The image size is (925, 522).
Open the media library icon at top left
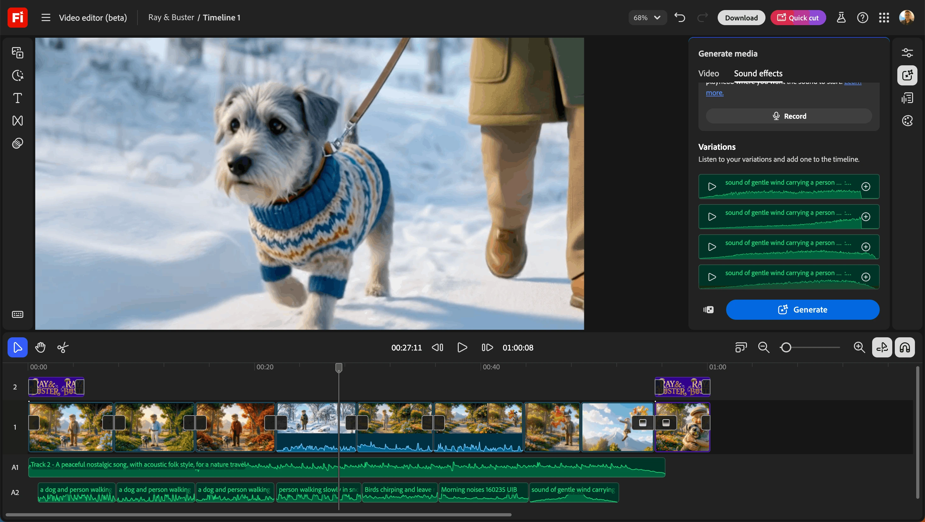pyautogui.click(x=17, y=52)
